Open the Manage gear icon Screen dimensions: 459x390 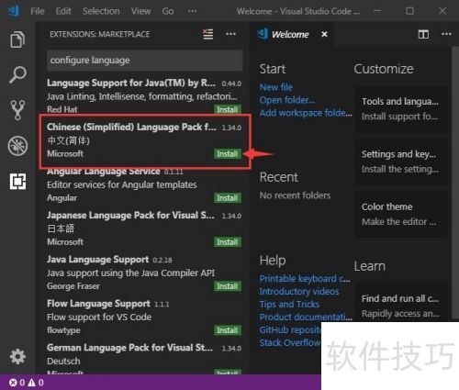pyautogui.click(x=17, y=356)
